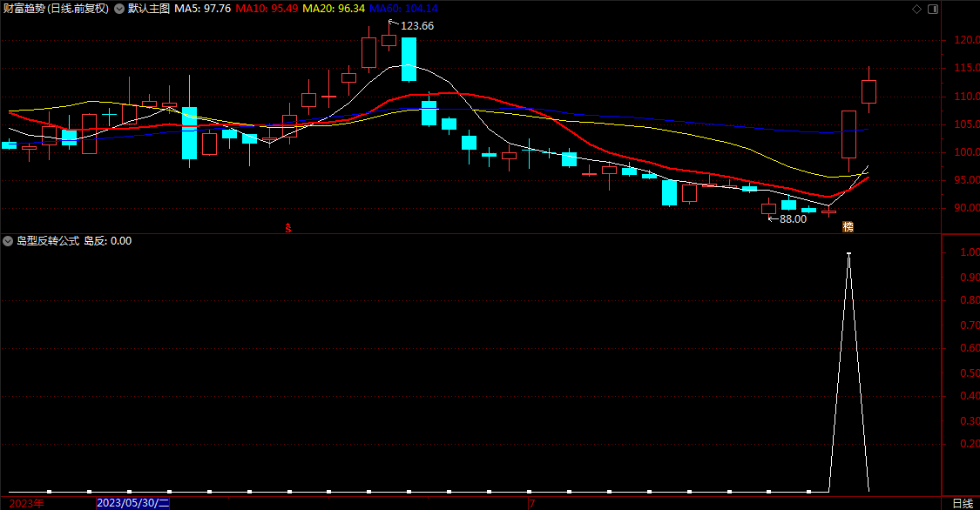
Task: Click the 默认主图 label
Action: click(149, 9)
